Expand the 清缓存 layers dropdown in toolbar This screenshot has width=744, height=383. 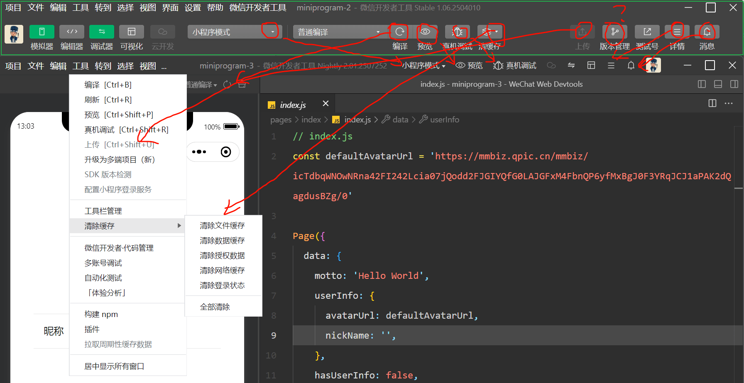490,32
